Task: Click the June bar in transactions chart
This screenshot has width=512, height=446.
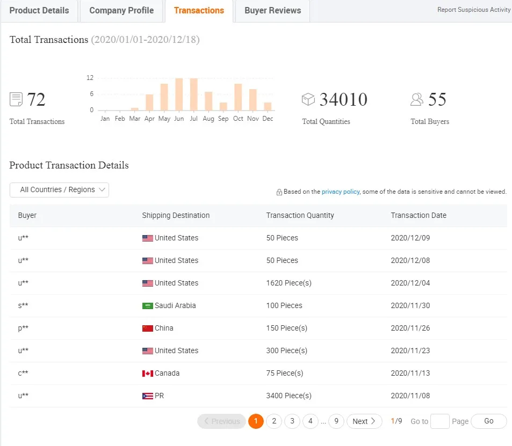Action: coord(179,94)
